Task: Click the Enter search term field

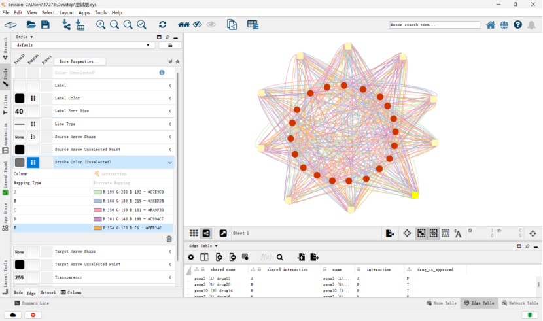Action: click(434, 25)
